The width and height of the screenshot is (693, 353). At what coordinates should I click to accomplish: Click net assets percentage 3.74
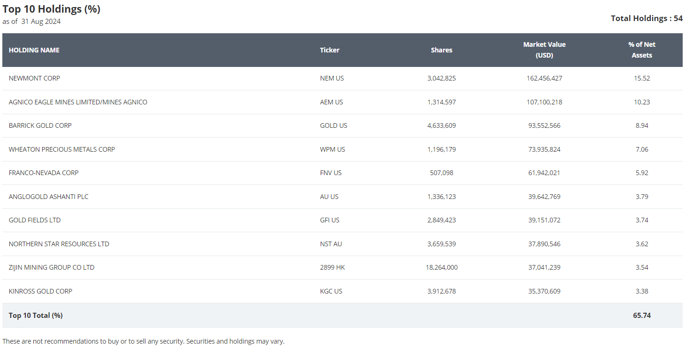(x=642, y=220)
